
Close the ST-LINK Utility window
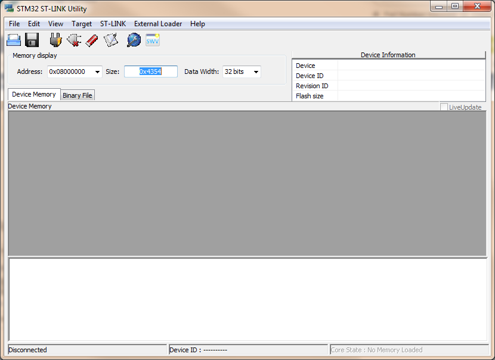coord(477,7)
